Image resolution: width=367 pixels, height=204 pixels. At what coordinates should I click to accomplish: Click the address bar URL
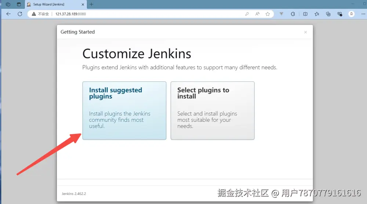(71, 14)
